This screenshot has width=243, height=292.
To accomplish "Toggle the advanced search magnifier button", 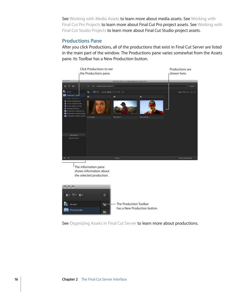I will tap(93, 86).
